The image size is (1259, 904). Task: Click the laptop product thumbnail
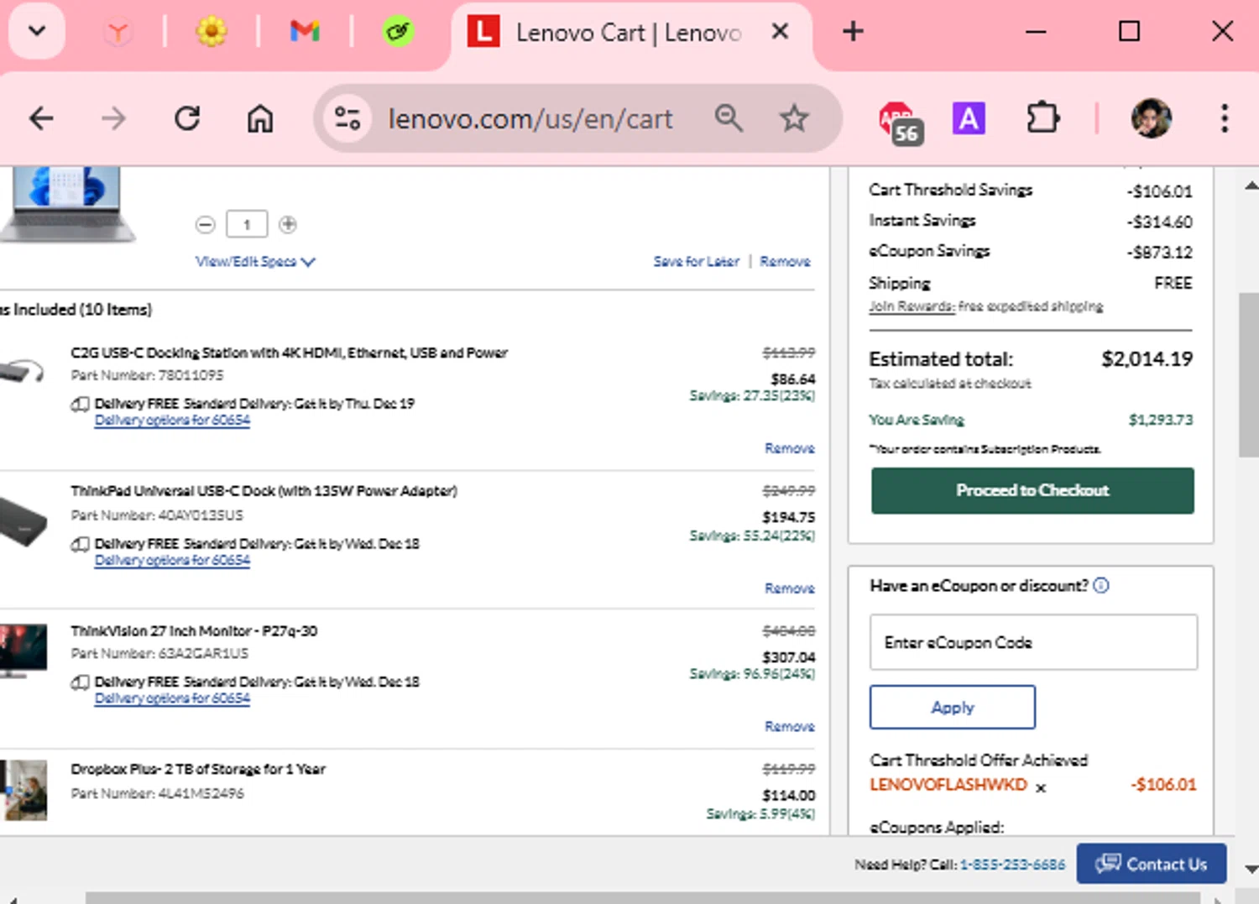pyautogui.click(x=66, y=204)
